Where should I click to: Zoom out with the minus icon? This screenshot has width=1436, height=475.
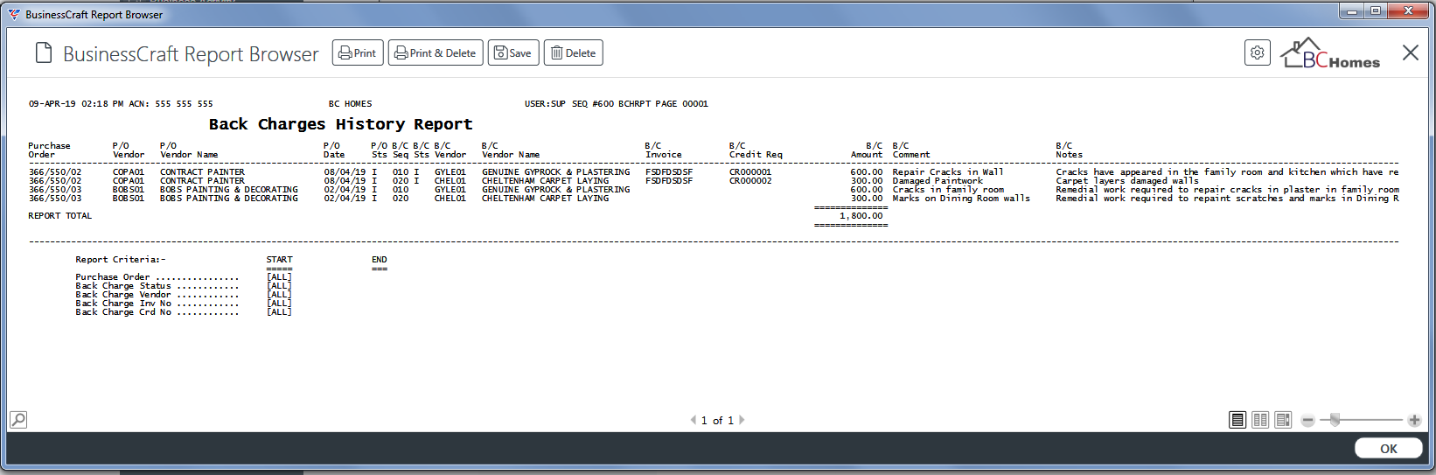pos(1307,421)
